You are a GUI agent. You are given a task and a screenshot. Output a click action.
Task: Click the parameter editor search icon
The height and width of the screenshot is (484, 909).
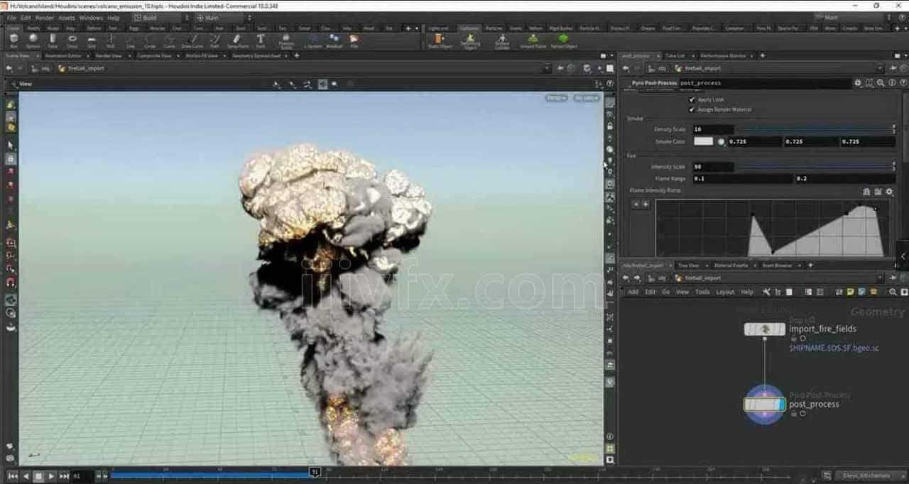[x=881, y=83]
